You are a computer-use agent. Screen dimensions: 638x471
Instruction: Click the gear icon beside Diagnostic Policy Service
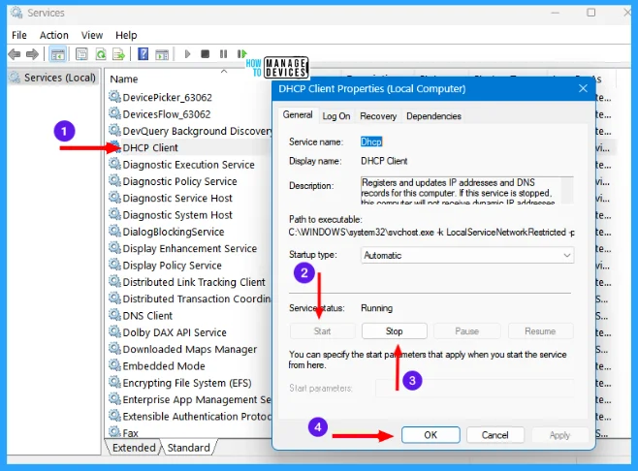coord(114,180)
